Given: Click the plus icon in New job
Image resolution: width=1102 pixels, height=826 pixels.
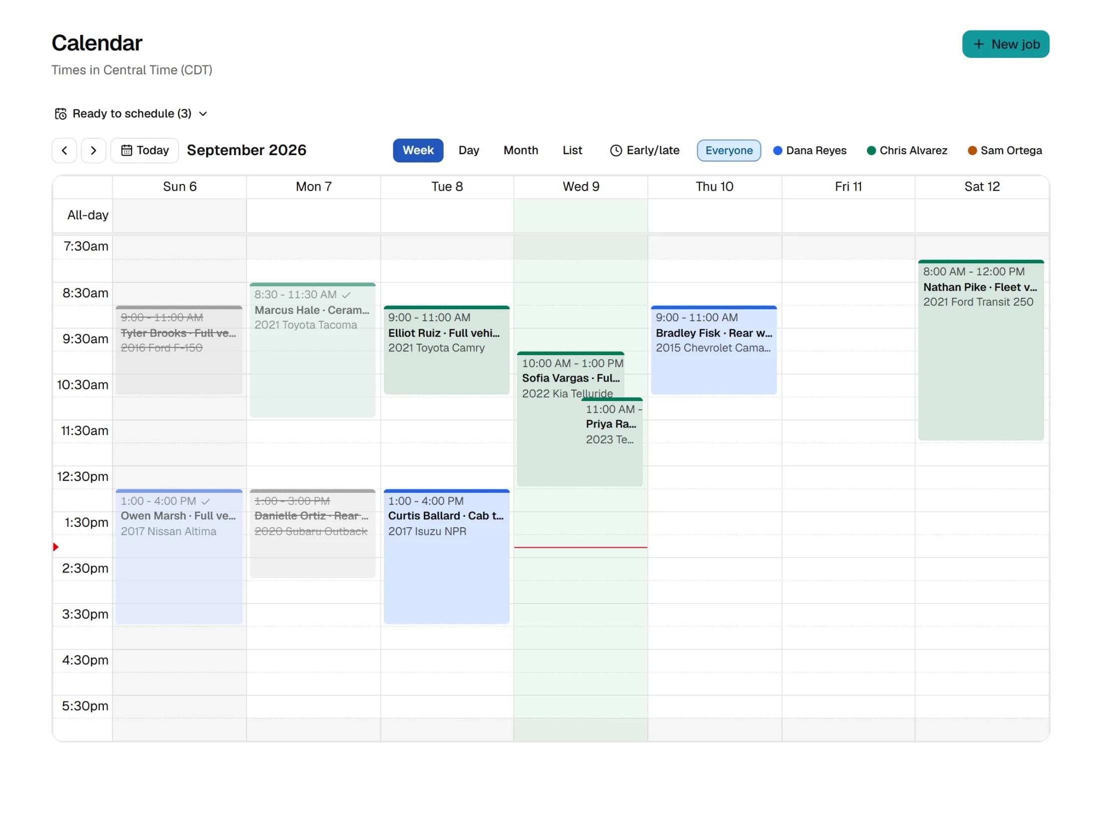Looking at the screenshot, I should tap(979, 44).
